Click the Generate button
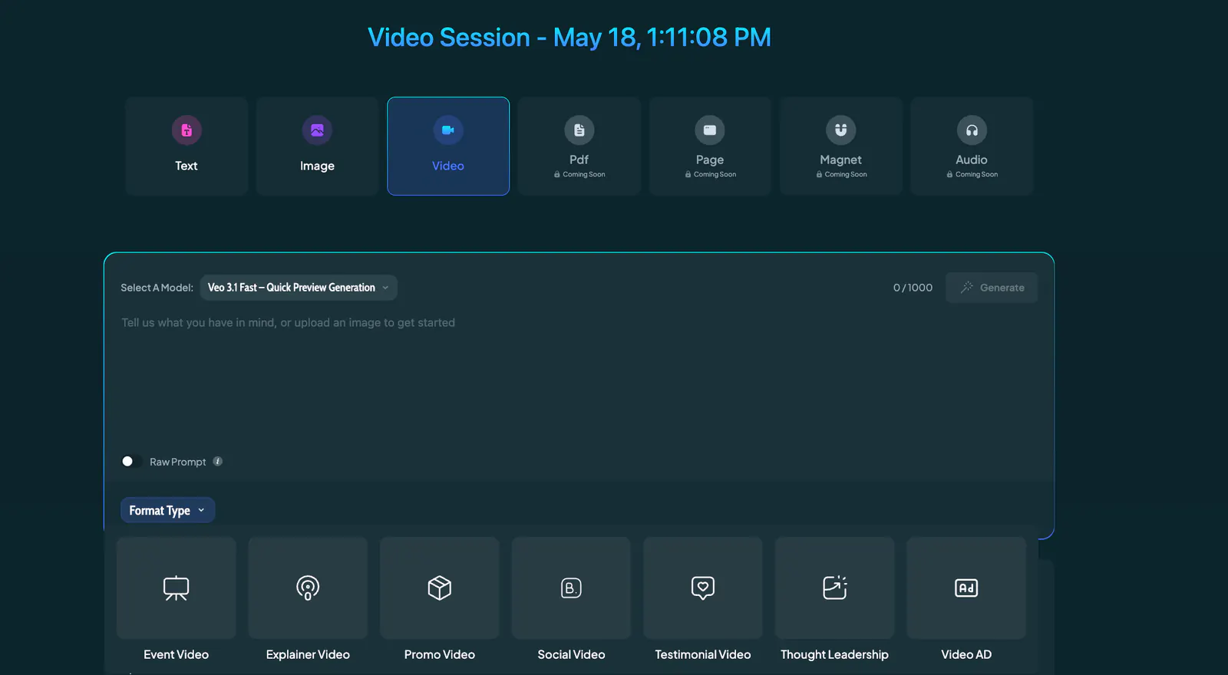 pyautogui.click(x=992, y=288)
